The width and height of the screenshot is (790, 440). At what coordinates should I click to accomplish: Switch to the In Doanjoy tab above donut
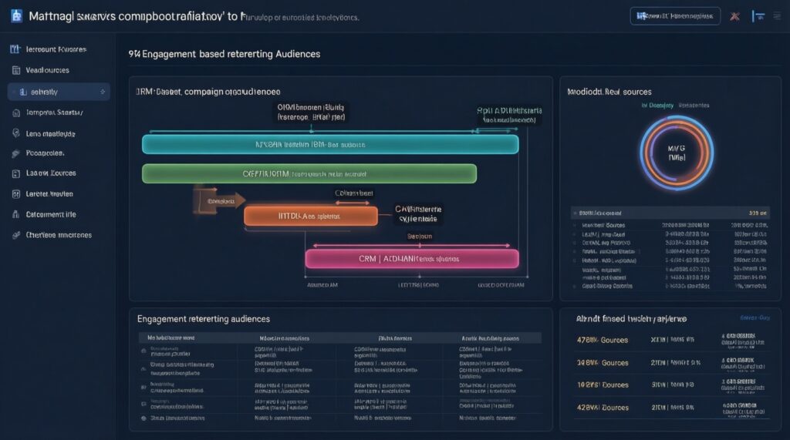[657, 105]
